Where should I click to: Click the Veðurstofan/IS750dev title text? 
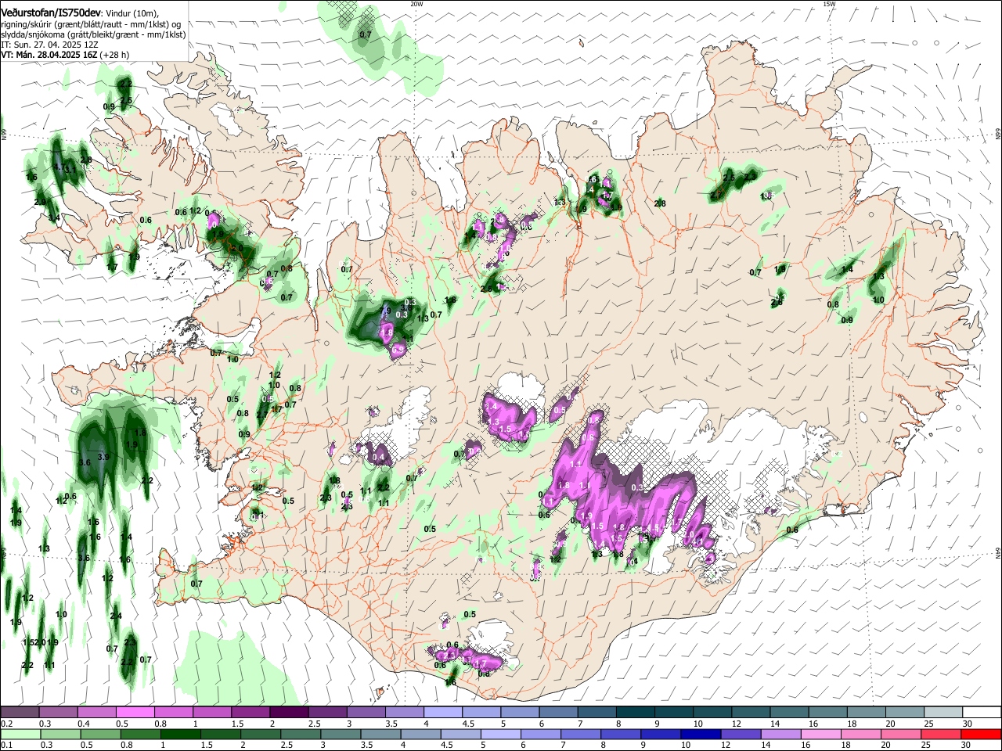tap(51, 12)
